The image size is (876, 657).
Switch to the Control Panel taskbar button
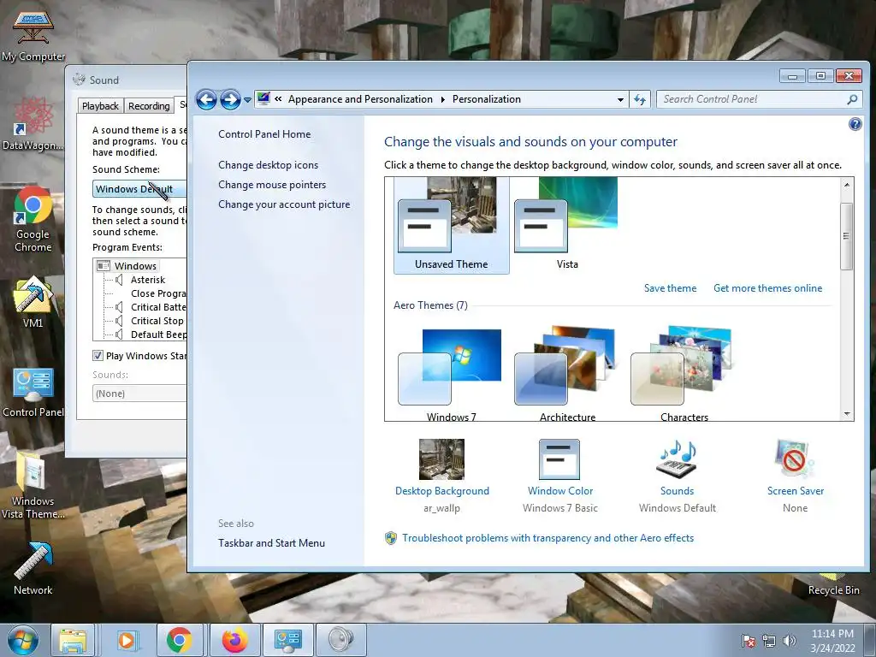pyautogui.click(x=287, y=640)
